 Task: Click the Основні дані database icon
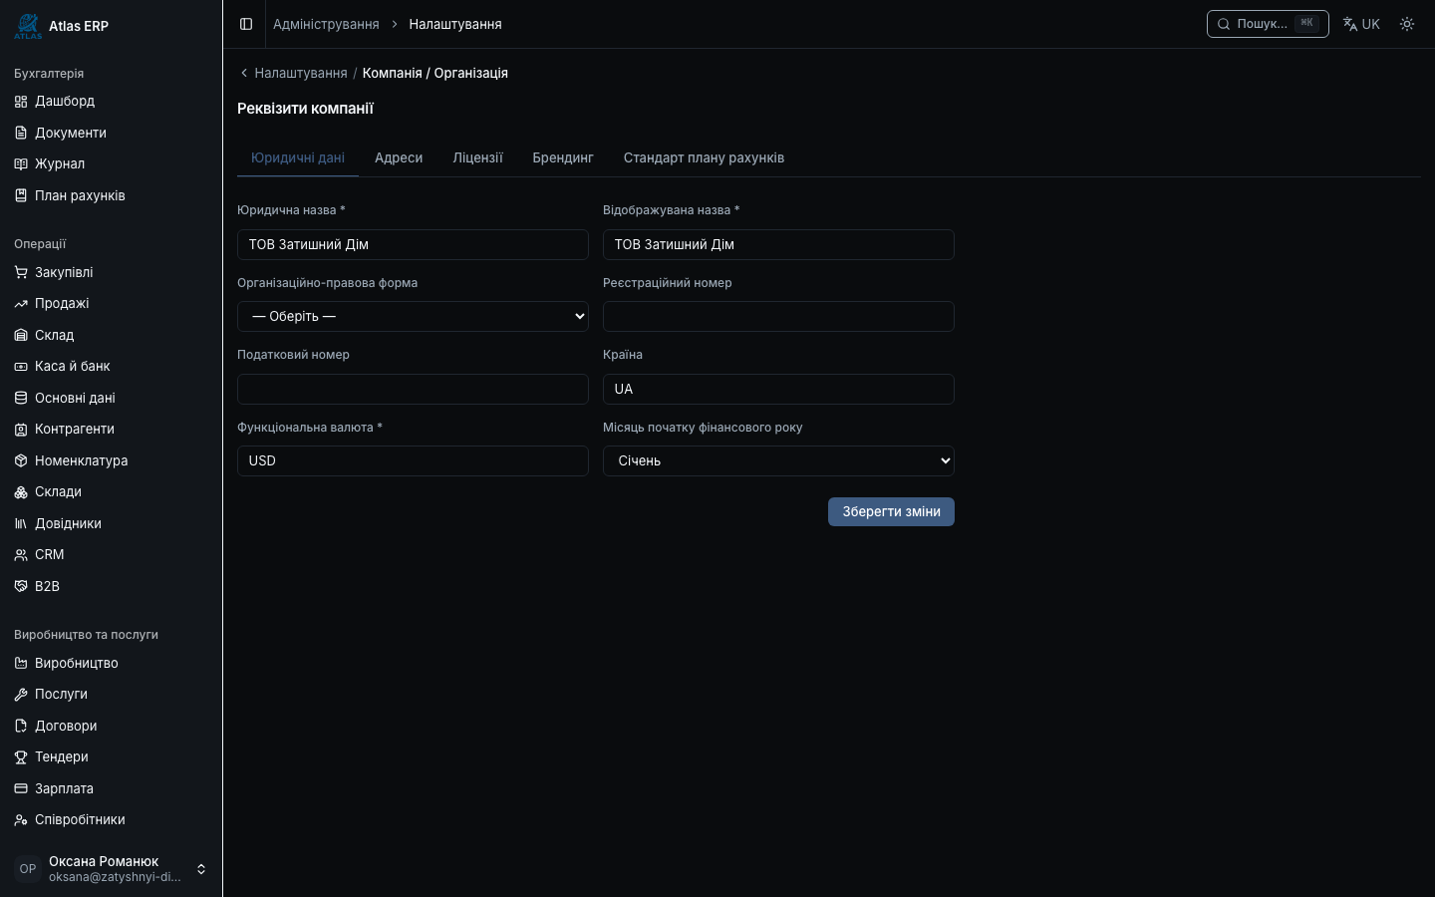(x=21, y=398)
